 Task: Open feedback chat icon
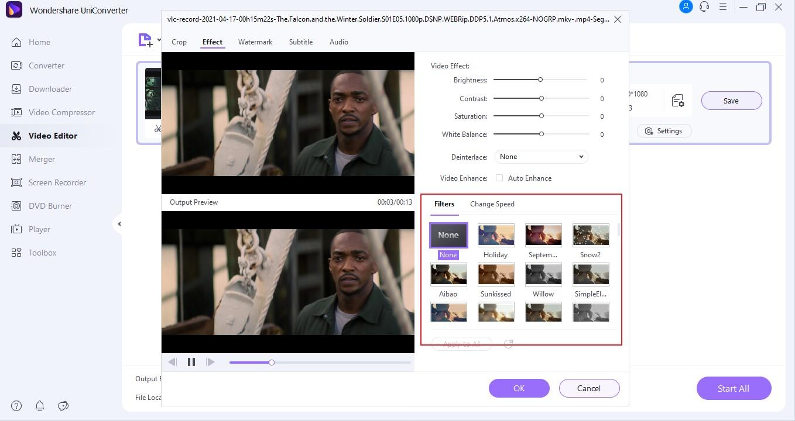click(x=63, y=406)
